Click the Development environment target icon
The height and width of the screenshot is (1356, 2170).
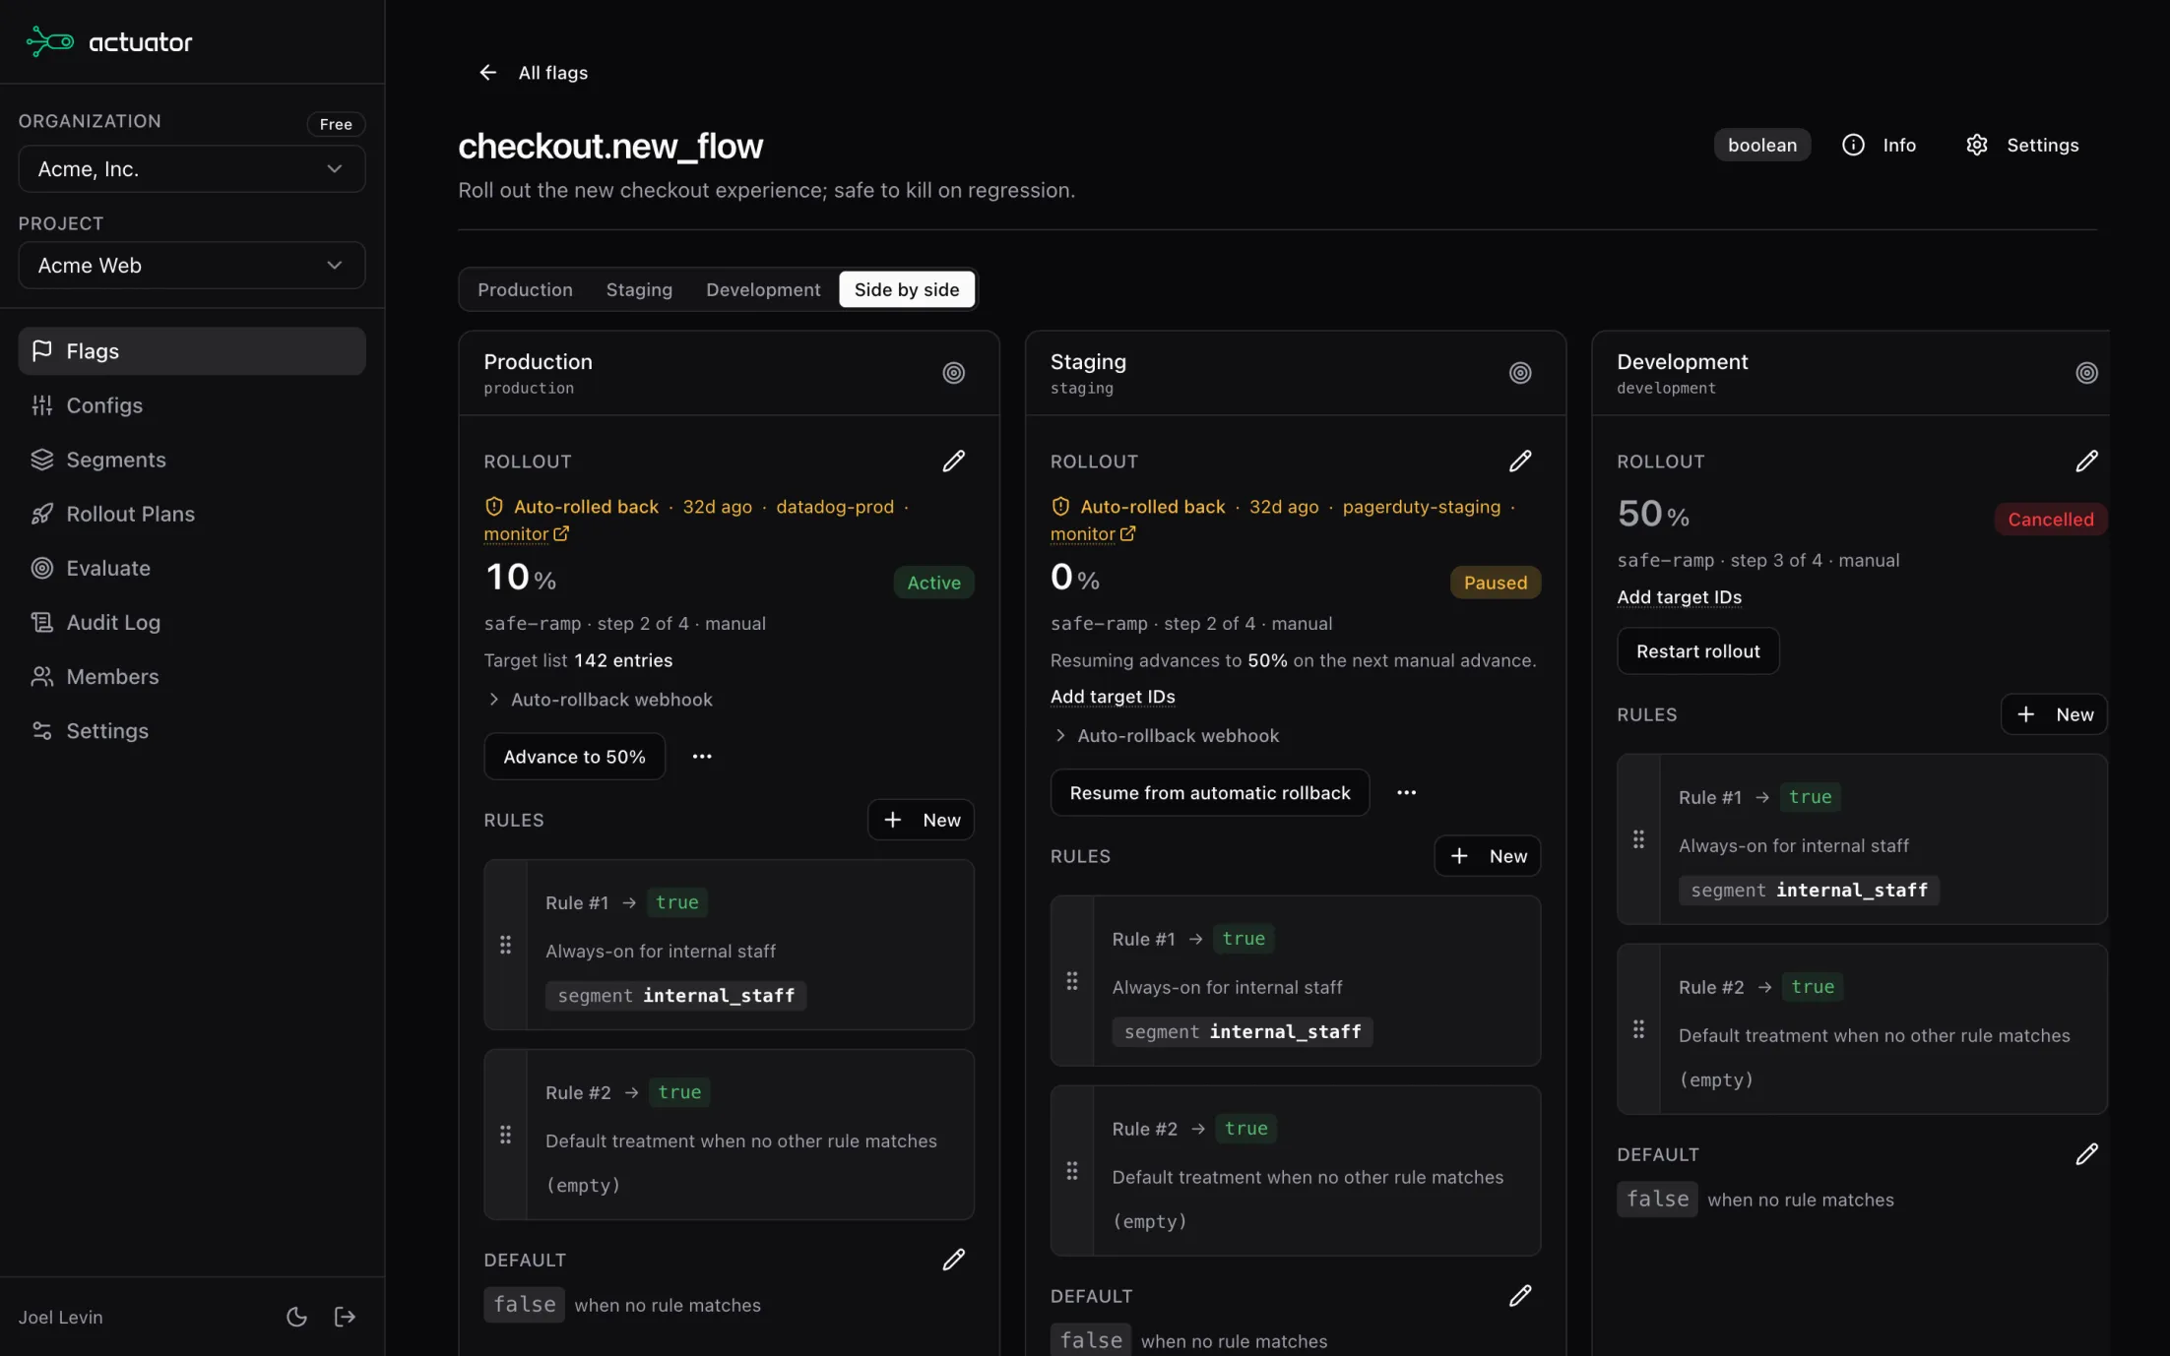point(2086,373)
